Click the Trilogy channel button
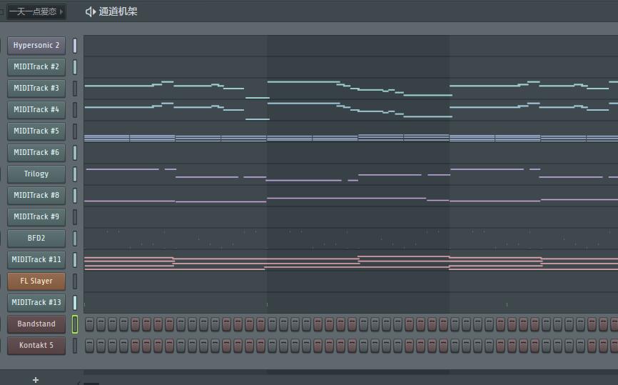This screenshot has width=618, height=385. (36, 174)
